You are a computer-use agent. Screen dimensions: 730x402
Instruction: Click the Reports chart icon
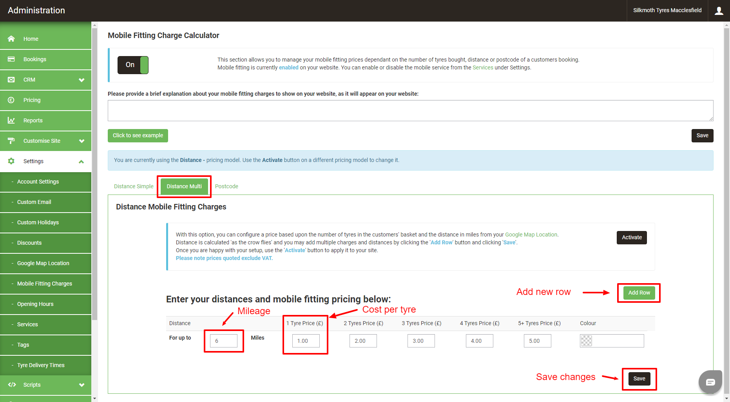coord(11,120)
